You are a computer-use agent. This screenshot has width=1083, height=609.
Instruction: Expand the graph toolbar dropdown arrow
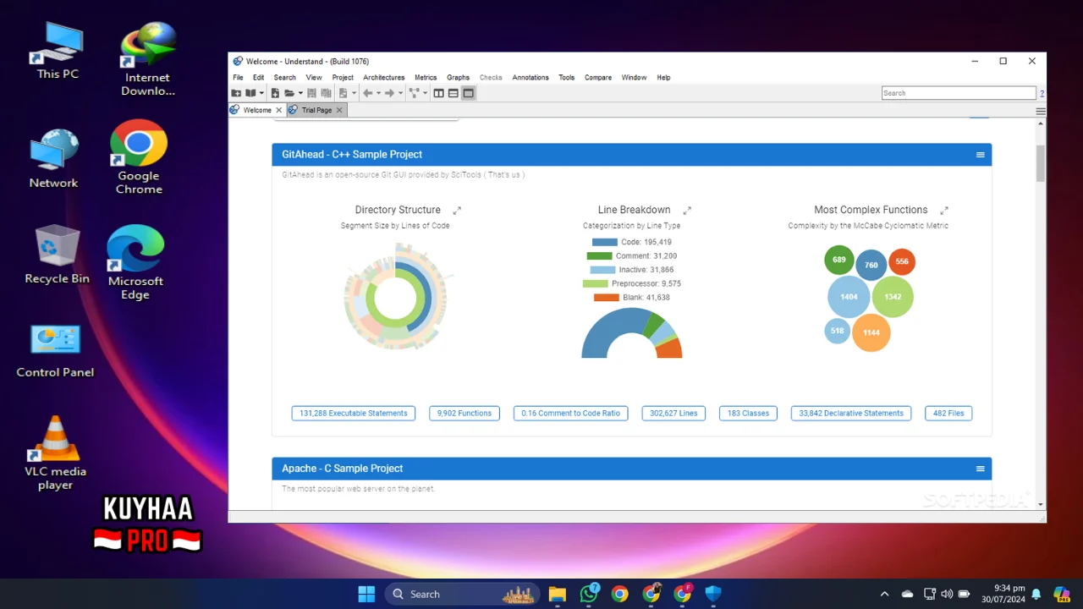pyautogui.click(x=425, y=93)
